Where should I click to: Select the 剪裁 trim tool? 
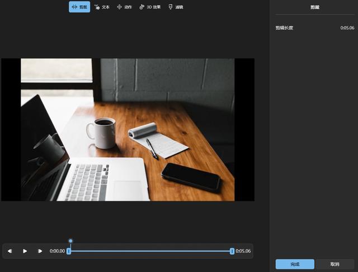point(79,7)
